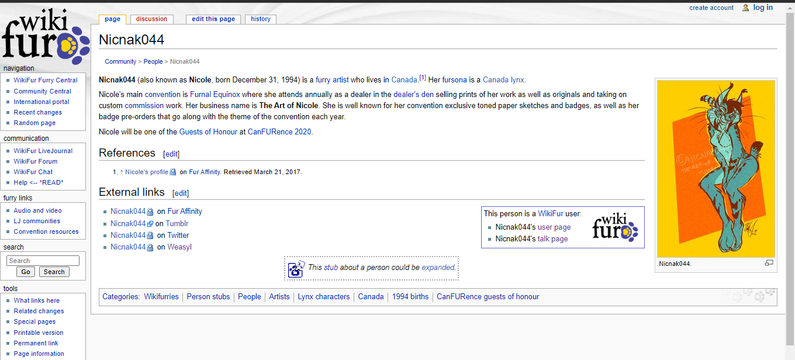Follow the CanFURence 2020 link

tap(279, 131)
